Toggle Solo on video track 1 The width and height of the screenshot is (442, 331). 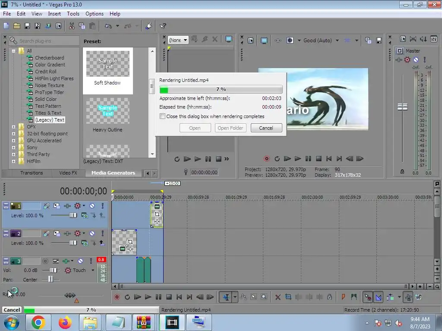coord(103,206)
